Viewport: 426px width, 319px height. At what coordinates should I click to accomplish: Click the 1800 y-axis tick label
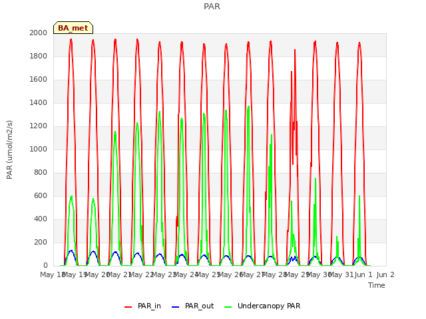(x=39, y=56)
